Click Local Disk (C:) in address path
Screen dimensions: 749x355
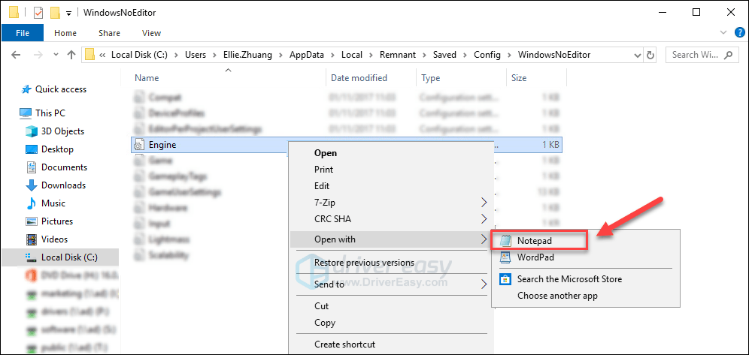point(139,55)
